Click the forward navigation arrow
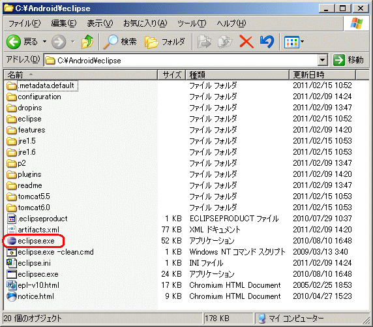Screen dimensions: 373x327 (x=59, y=42)
